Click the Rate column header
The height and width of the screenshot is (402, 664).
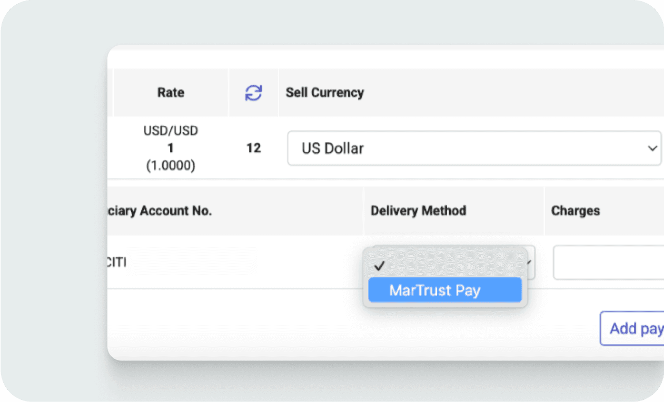tap(171, 93)
